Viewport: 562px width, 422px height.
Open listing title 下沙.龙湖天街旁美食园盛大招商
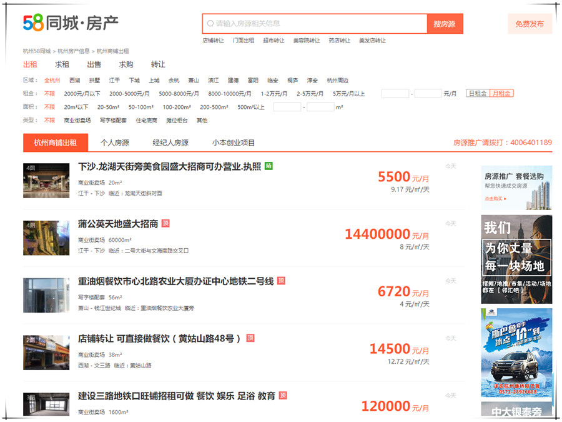[169, 166]
